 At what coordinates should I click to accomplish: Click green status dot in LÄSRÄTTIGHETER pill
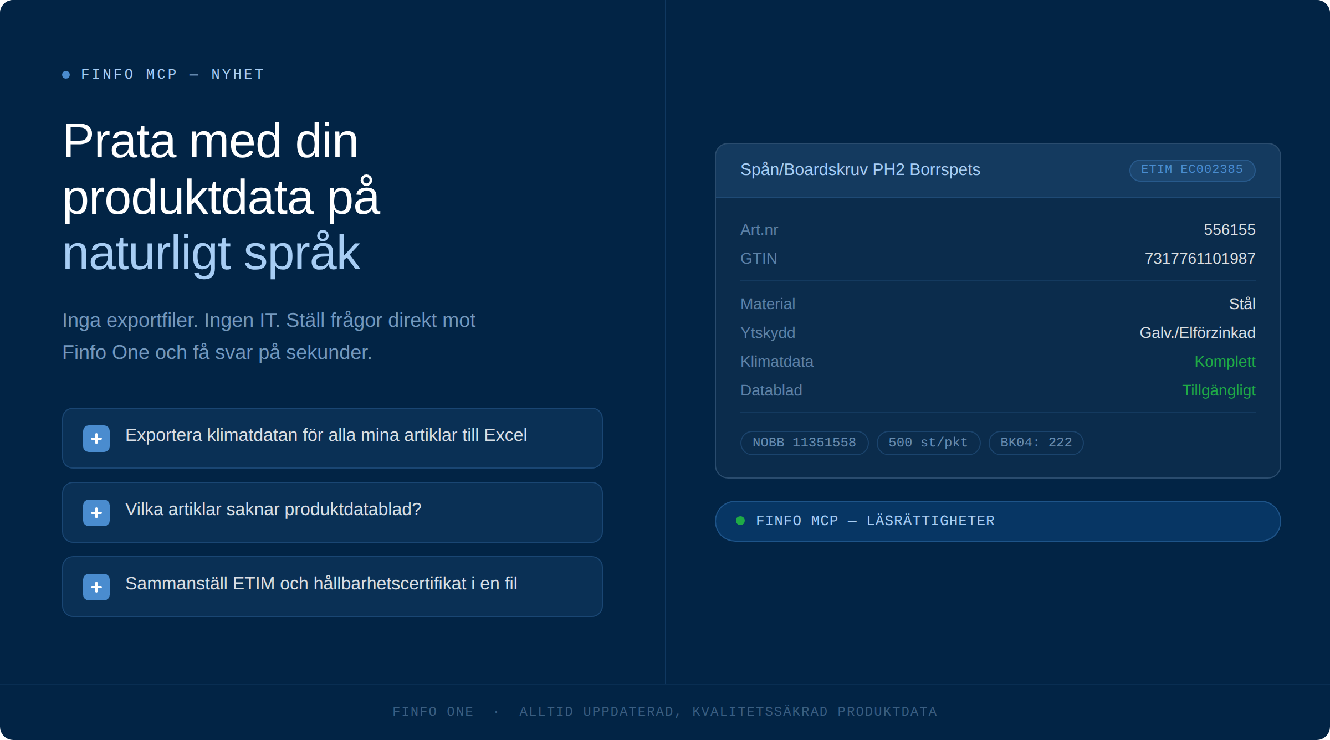740,521
